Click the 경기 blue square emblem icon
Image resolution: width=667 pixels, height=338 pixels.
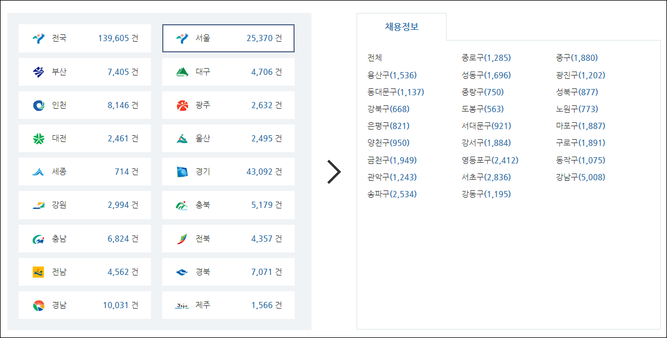tap(182, 172)
